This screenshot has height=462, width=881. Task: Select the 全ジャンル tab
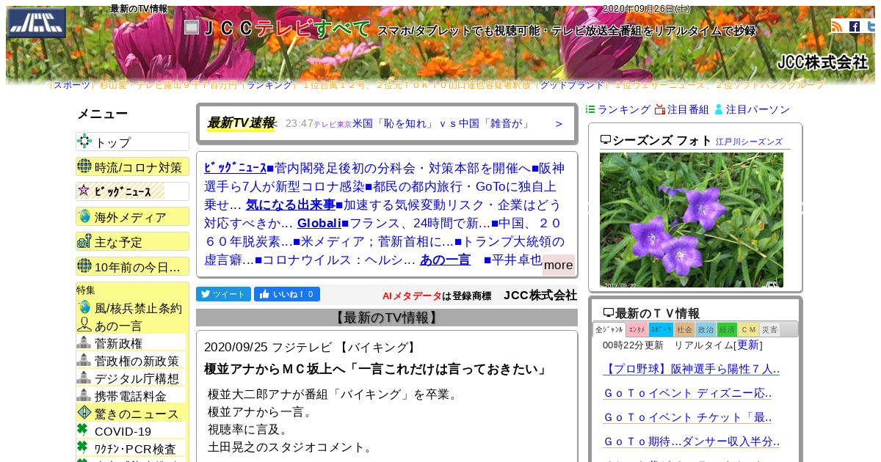[x=609, y=330]
